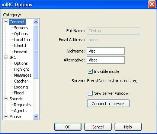Close the mIRC Options dialog

click(x=152, y=4)
